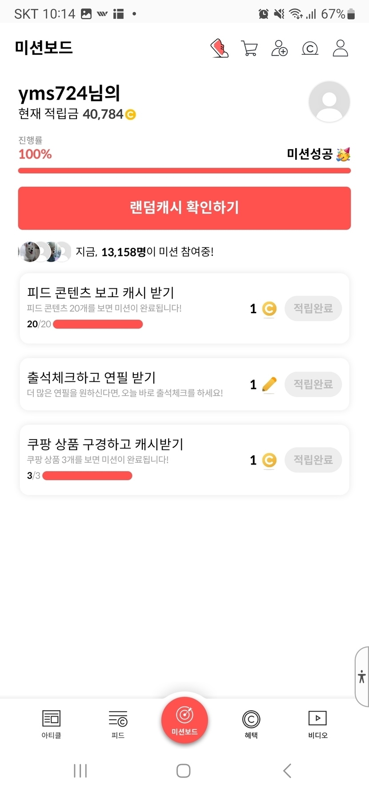Image resolution: width=369 pixels, height=792 pixels.
Task: Tap the participant avatars group
Action: tap(44, 252)
